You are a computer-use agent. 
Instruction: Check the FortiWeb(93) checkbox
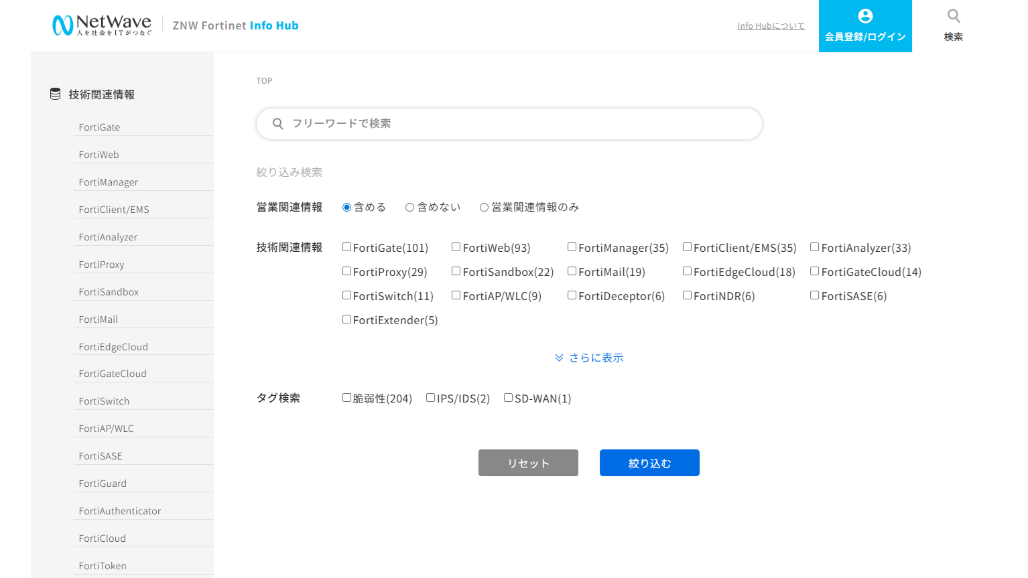pos(456,247)
